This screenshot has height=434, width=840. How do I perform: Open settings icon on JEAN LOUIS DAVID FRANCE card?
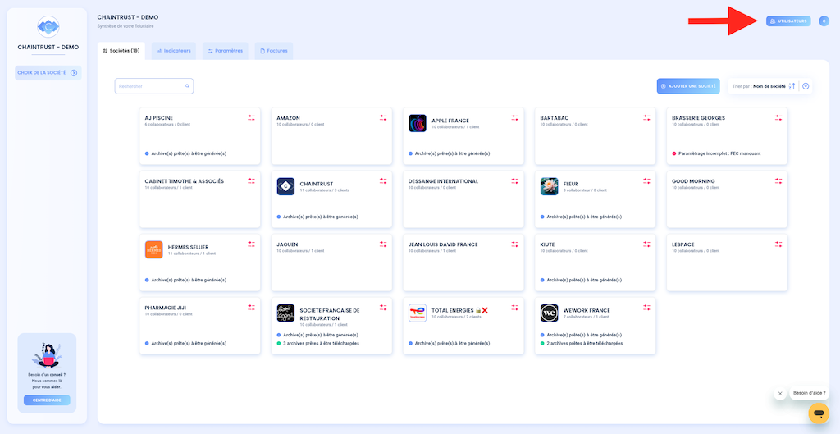(515, 244)
